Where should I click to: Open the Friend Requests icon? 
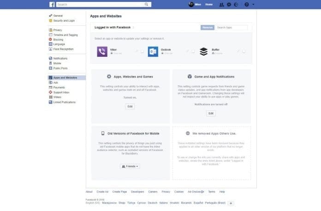(221, 5)
